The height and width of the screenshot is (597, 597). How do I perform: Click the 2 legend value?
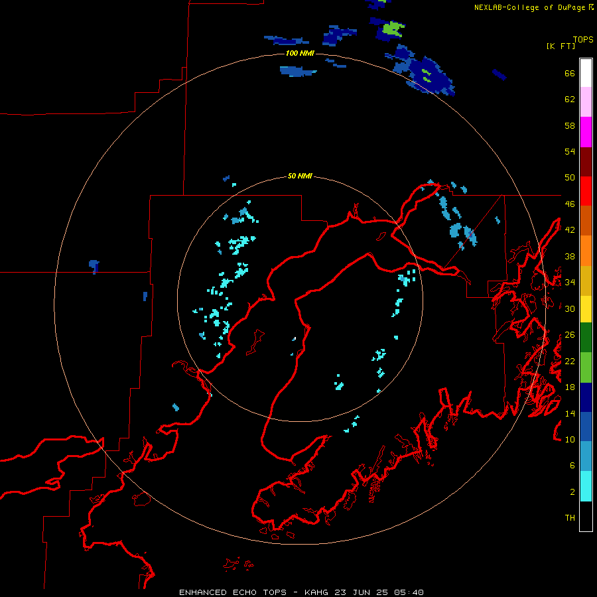pyautogui.click(x=572, y=492)
